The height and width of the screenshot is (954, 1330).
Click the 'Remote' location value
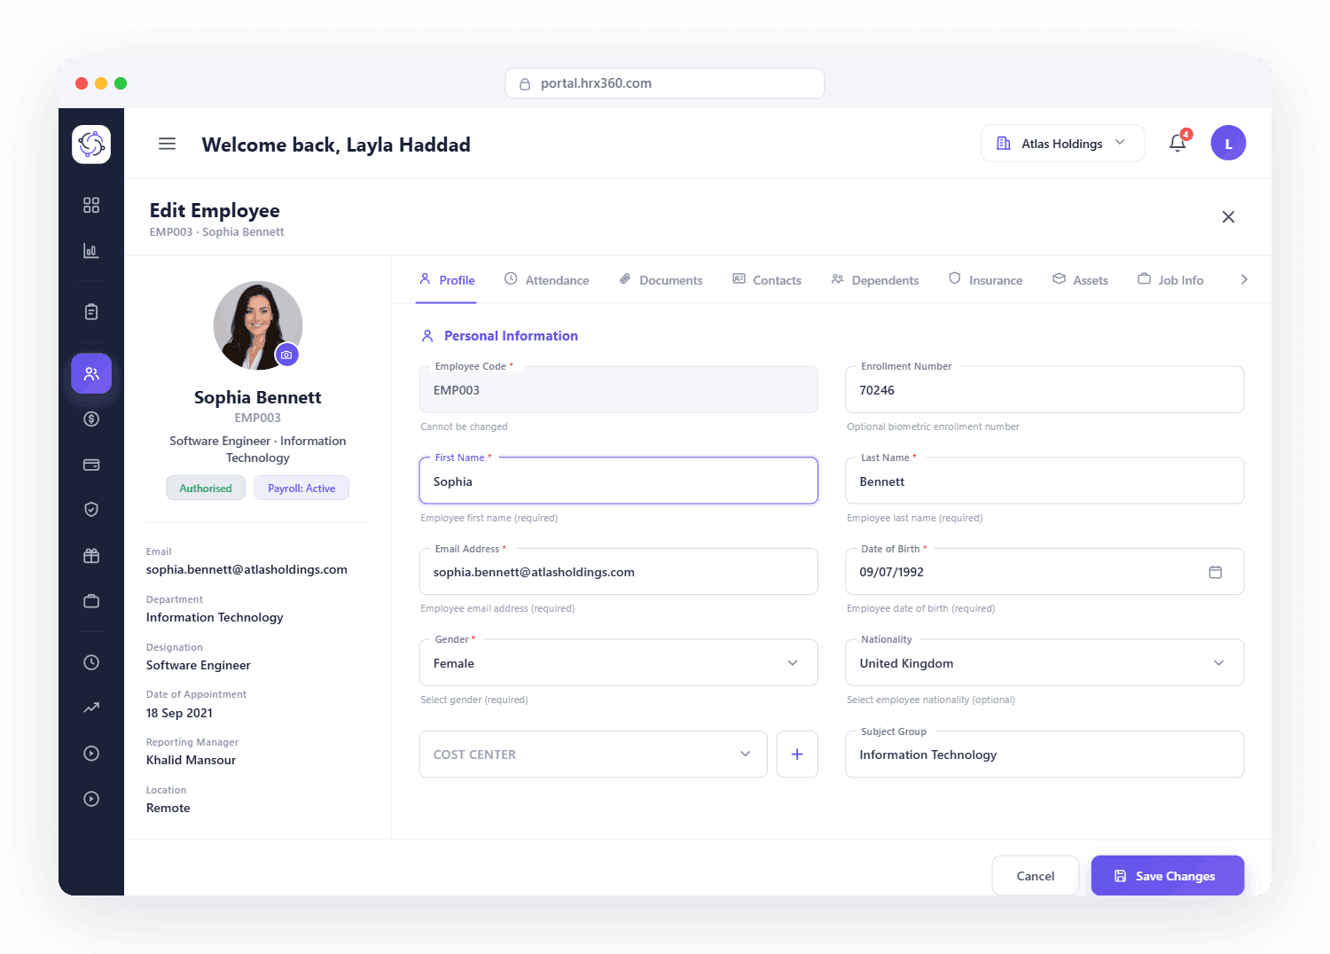pyautogui.click(x=168, y=808)
